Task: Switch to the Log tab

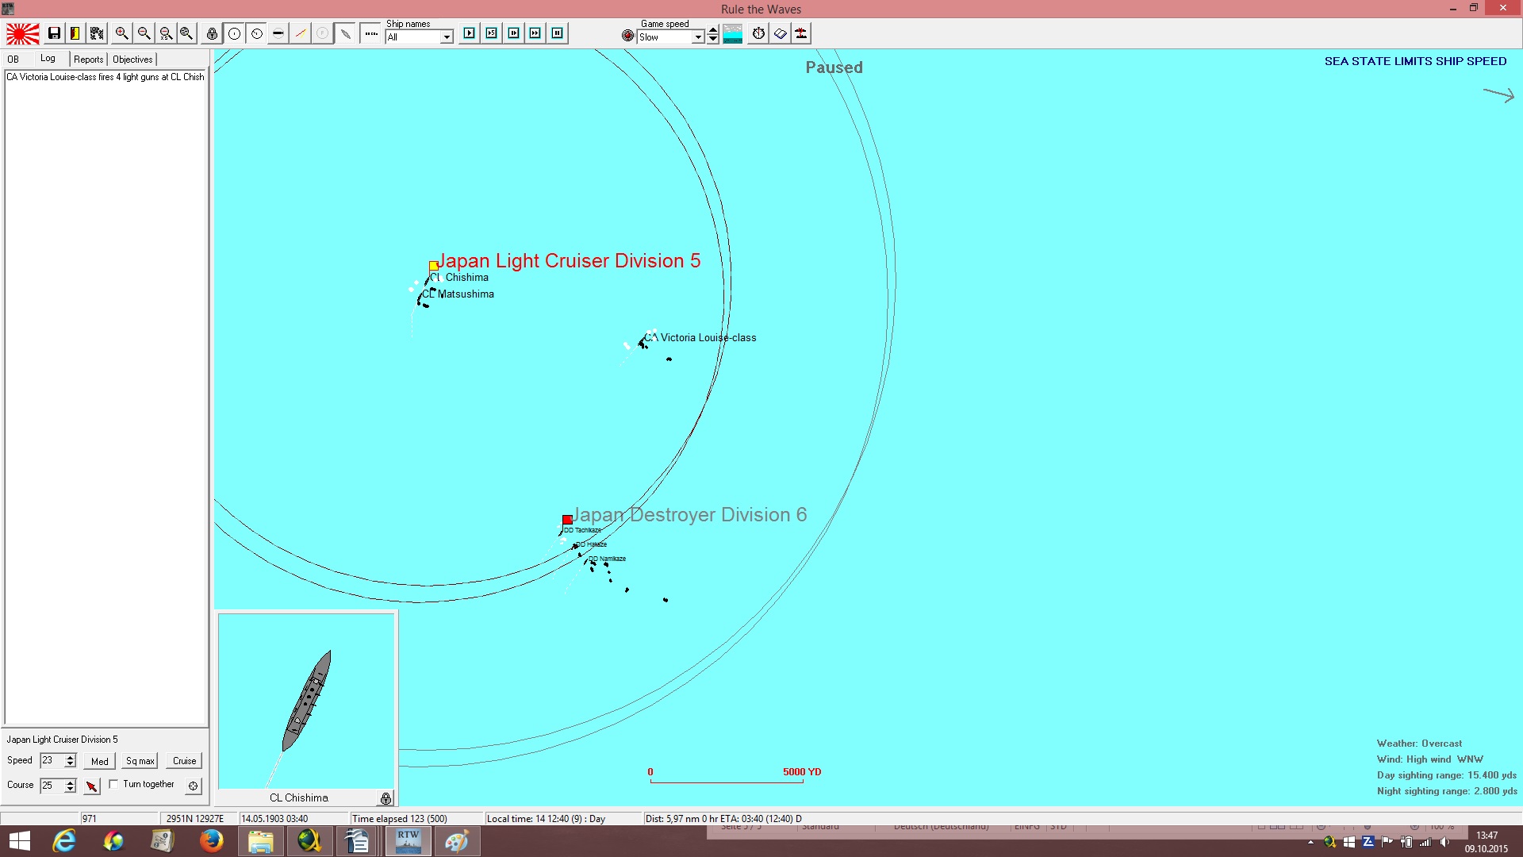Action: coord(48,59)
